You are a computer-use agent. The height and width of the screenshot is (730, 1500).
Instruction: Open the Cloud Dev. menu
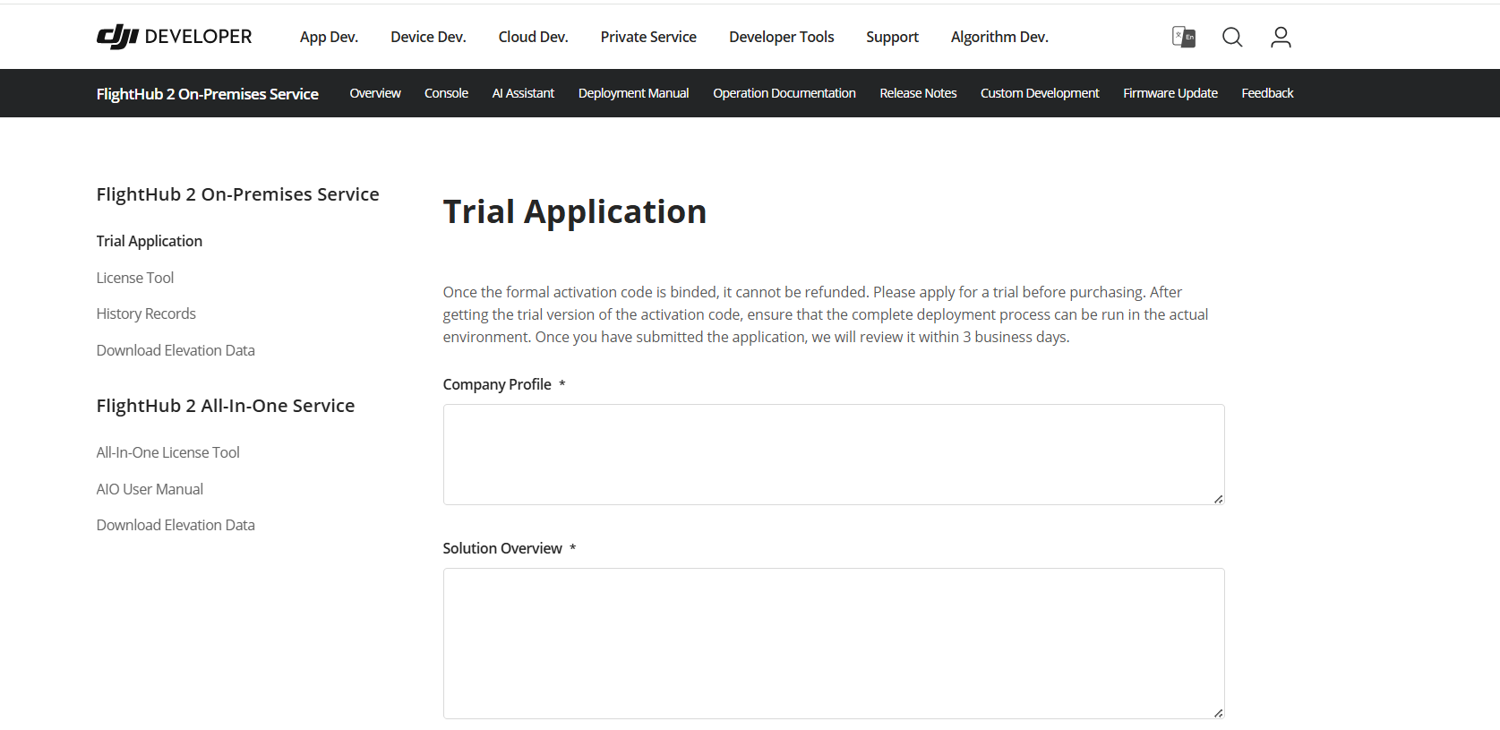pyautogui.click(x=533, y=37)
